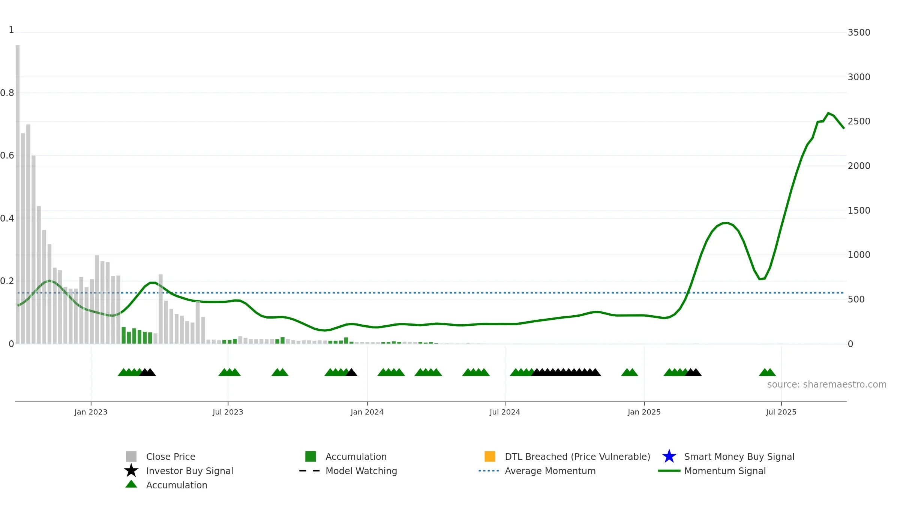Click the Model Watching dashed line icon

point(310,470)
